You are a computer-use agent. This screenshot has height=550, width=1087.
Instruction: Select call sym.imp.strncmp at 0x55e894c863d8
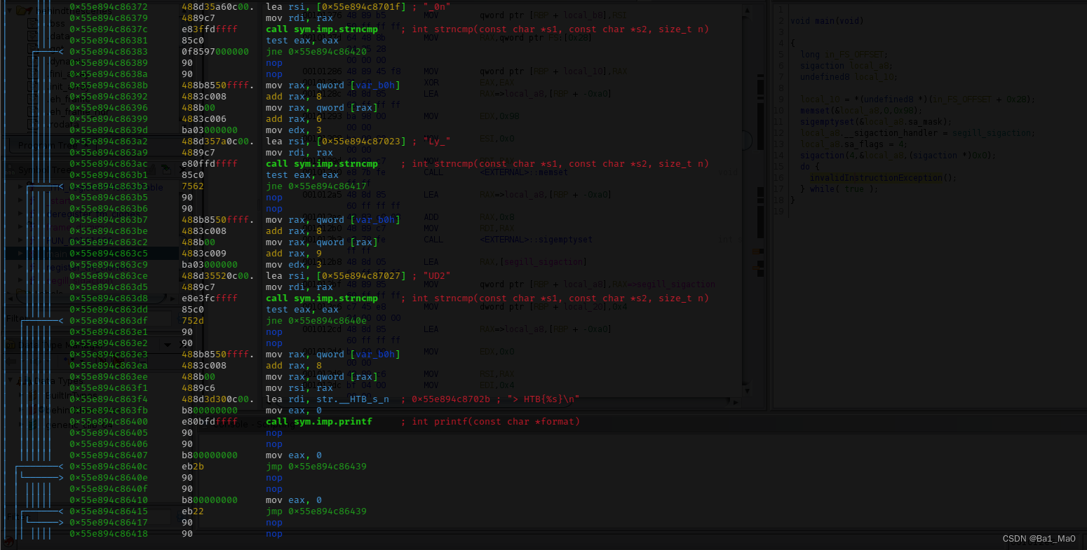tap(321, 298)
